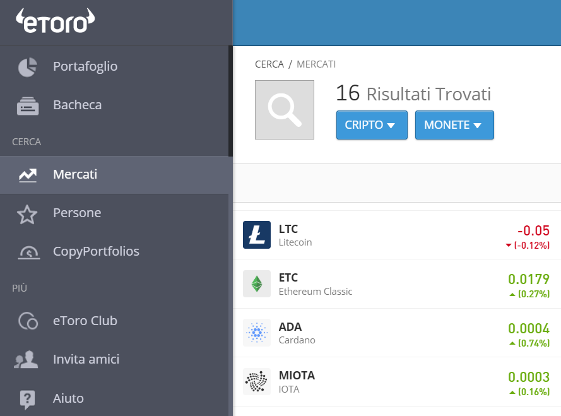Click the 0.0003 change value
The width and height of the screenshot is (561, 416).
coord(529,377)
